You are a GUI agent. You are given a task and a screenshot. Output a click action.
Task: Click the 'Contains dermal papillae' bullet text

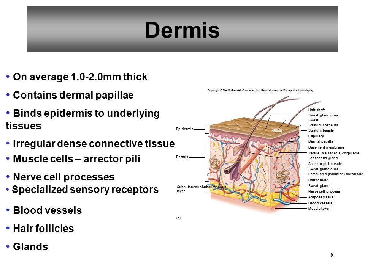pyautogui.click(x=73, y=95)
